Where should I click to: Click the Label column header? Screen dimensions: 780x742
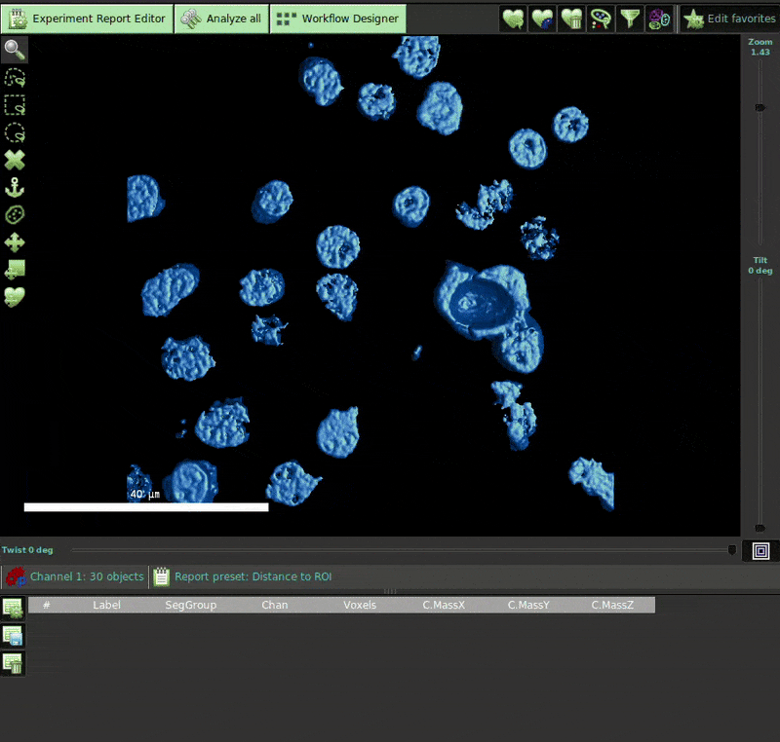106,606
